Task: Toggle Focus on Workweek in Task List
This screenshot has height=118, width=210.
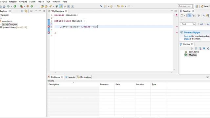Action: tap(199, 15)
